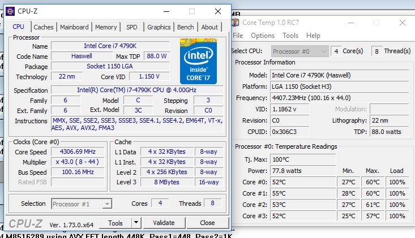Click the Bus Speed value 100.16 MHz
The width and height of the screenshot is (415, 238).
pos(78,172)
